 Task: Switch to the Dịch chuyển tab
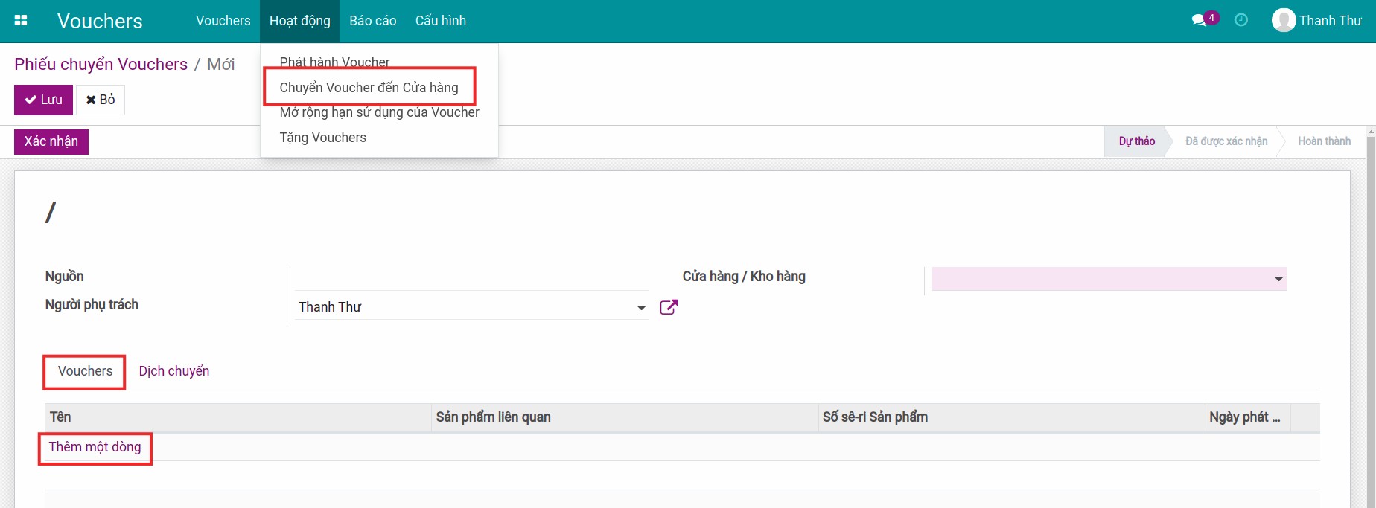174,371
